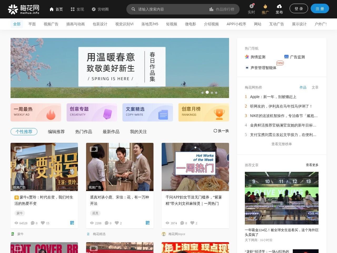Select the second banner carousel dot
This screenshot has height=253, width=337.
[x=207, y=92]
